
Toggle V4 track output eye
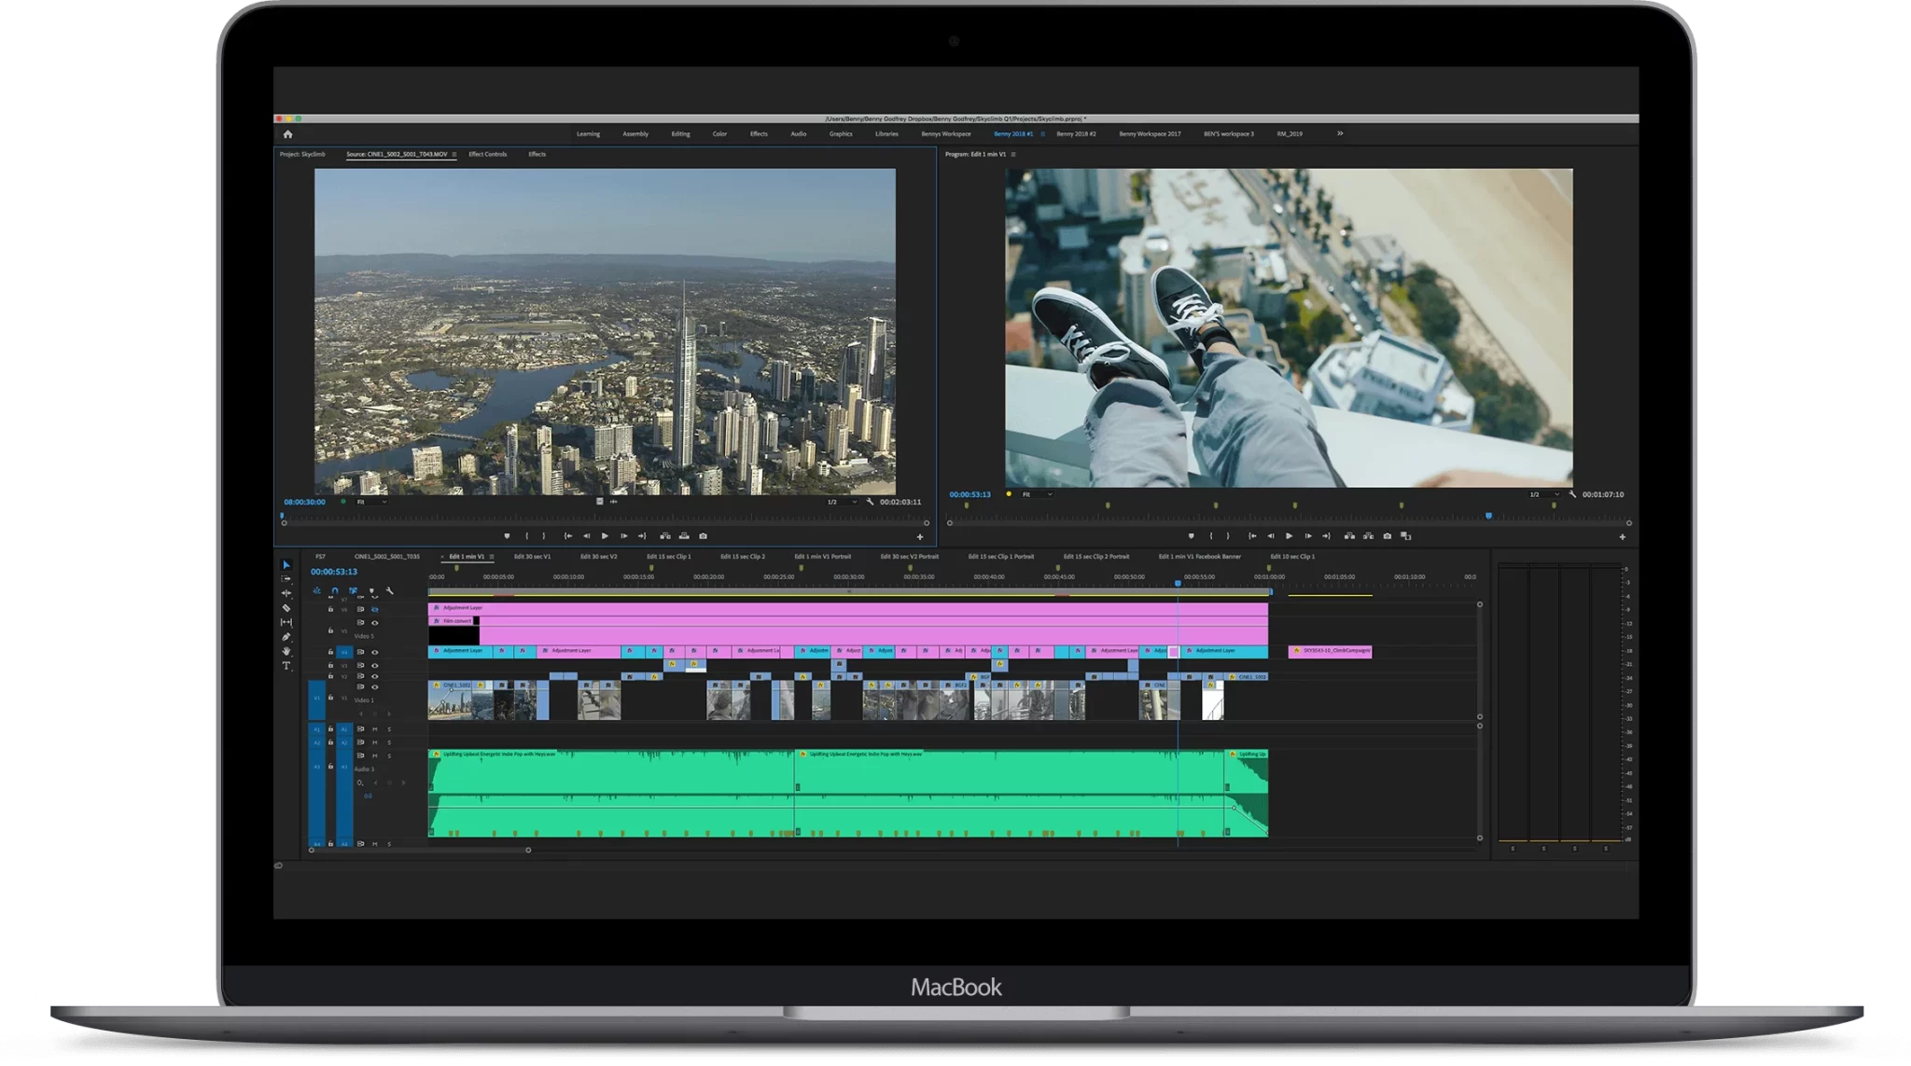(375, 652)
